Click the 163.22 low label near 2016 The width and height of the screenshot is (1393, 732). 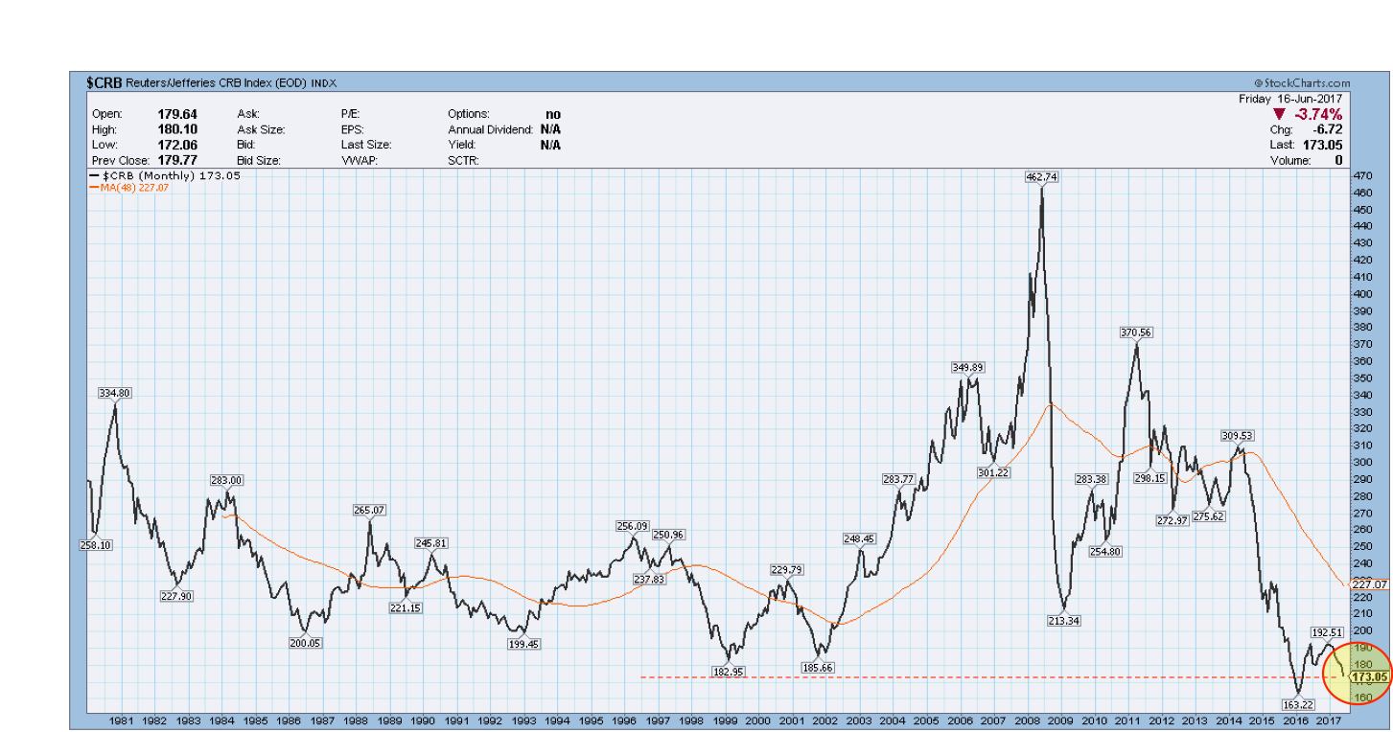[x=1295, y=704]
